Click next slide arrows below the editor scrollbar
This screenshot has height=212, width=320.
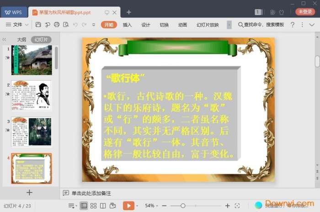pos(317,178)
